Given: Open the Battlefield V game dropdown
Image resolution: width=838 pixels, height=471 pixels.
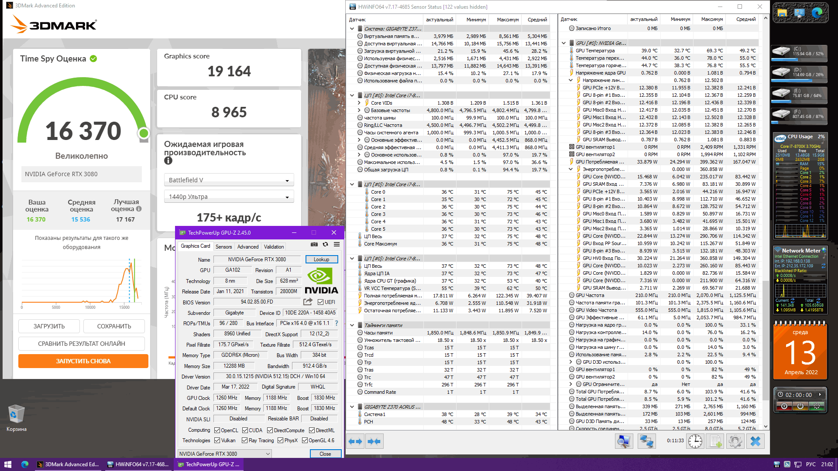Looking at the screenshot, I should point(229,180).
